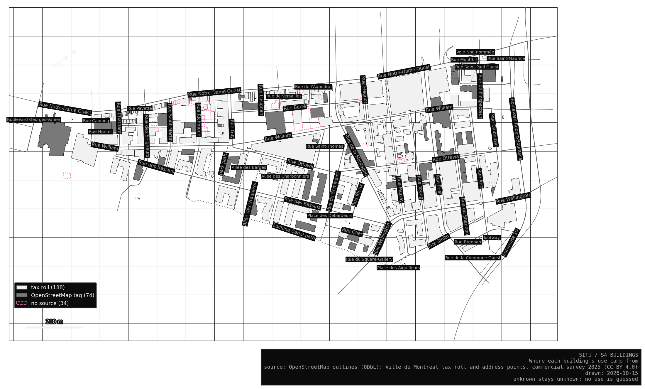Click the 'SITU / S4 BUILDINGS' title line
The width and height of the screenshot is (645, 389).
tap(608, 355)
